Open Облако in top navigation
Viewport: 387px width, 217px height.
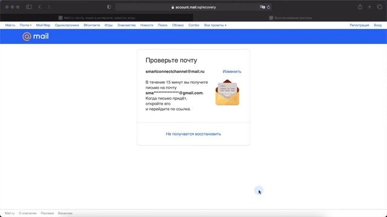[178, 25]
